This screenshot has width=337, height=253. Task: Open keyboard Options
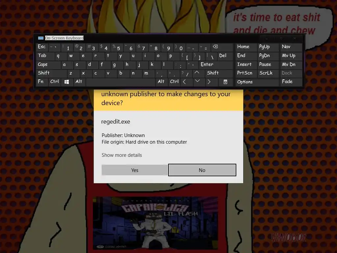(x=257, y=82)
